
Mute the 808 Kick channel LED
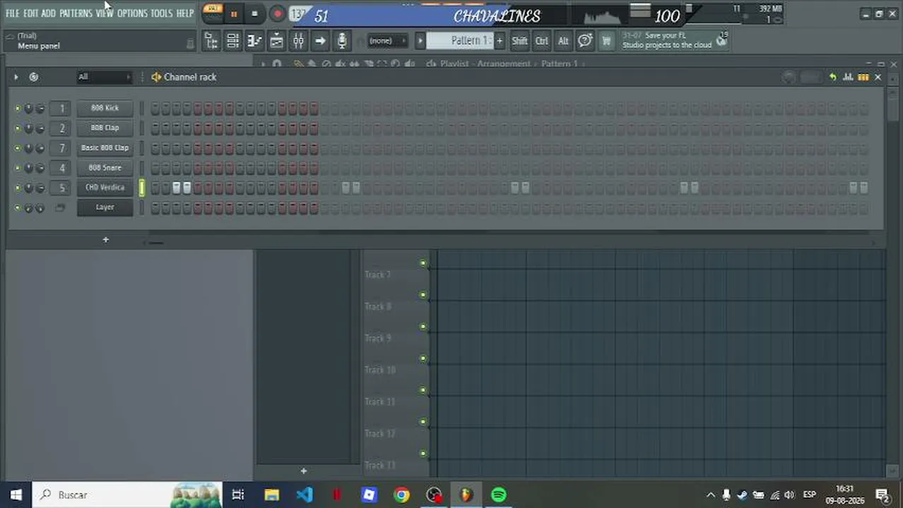(x=18, y=108)
